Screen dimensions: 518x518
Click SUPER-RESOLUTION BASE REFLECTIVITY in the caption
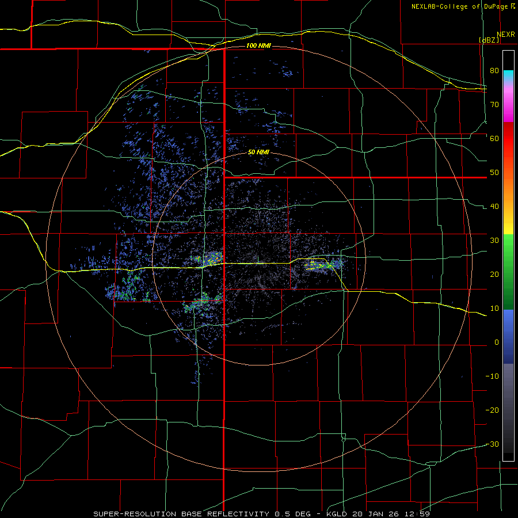181,514
